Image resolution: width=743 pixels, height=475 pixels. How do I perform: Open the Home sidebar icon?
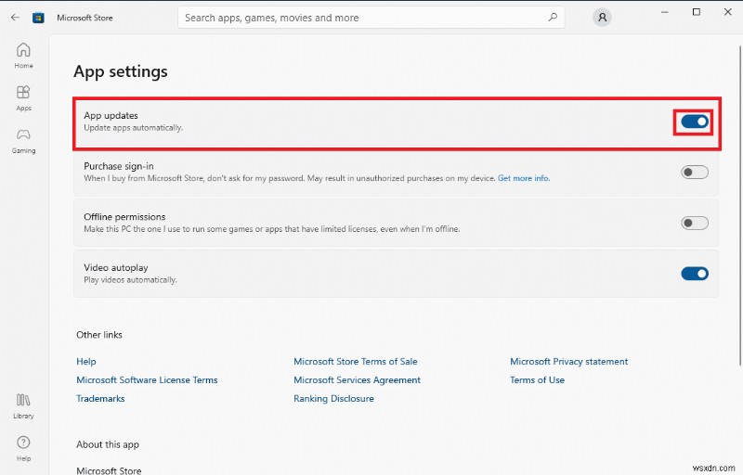pyautogui.click(x=23, y=55)
